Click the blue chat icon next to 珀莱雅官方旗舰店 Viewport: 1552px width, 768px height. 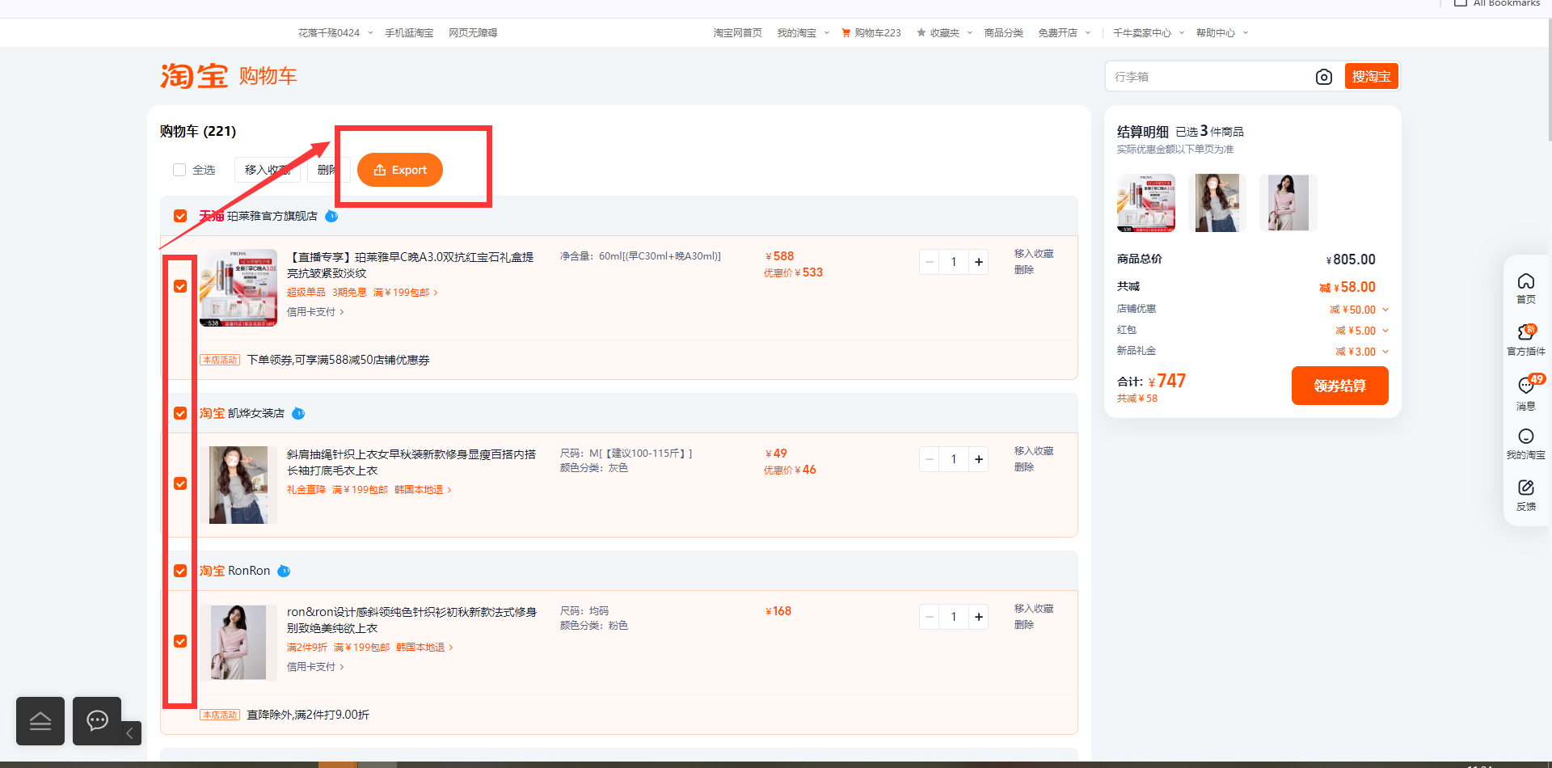pyautogui.click(x=331, y=216)
